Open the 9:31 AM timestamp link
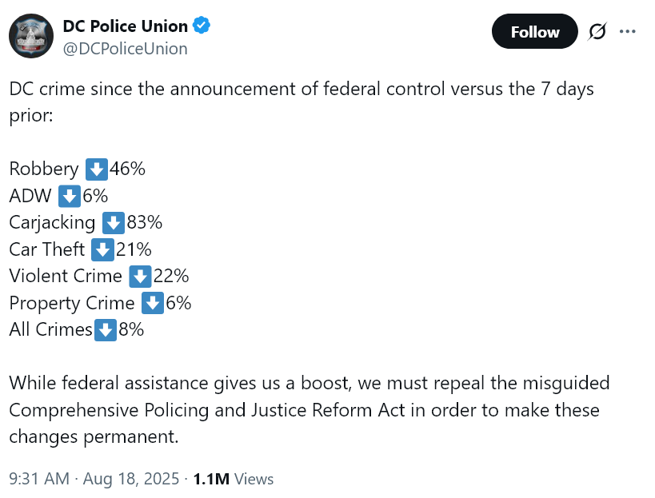655x498 pixels. pyautogui.click(x=38, y=479)
